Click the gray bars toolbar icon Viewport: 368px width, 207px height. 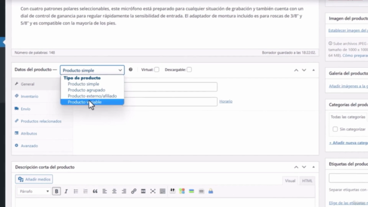tap(201, 191)
